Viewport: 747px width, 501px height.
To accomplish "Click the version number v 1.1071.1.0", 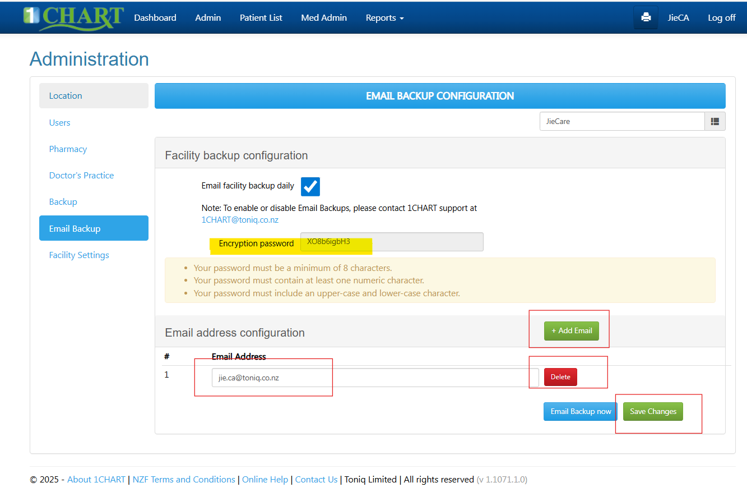I will click(502, 480).
